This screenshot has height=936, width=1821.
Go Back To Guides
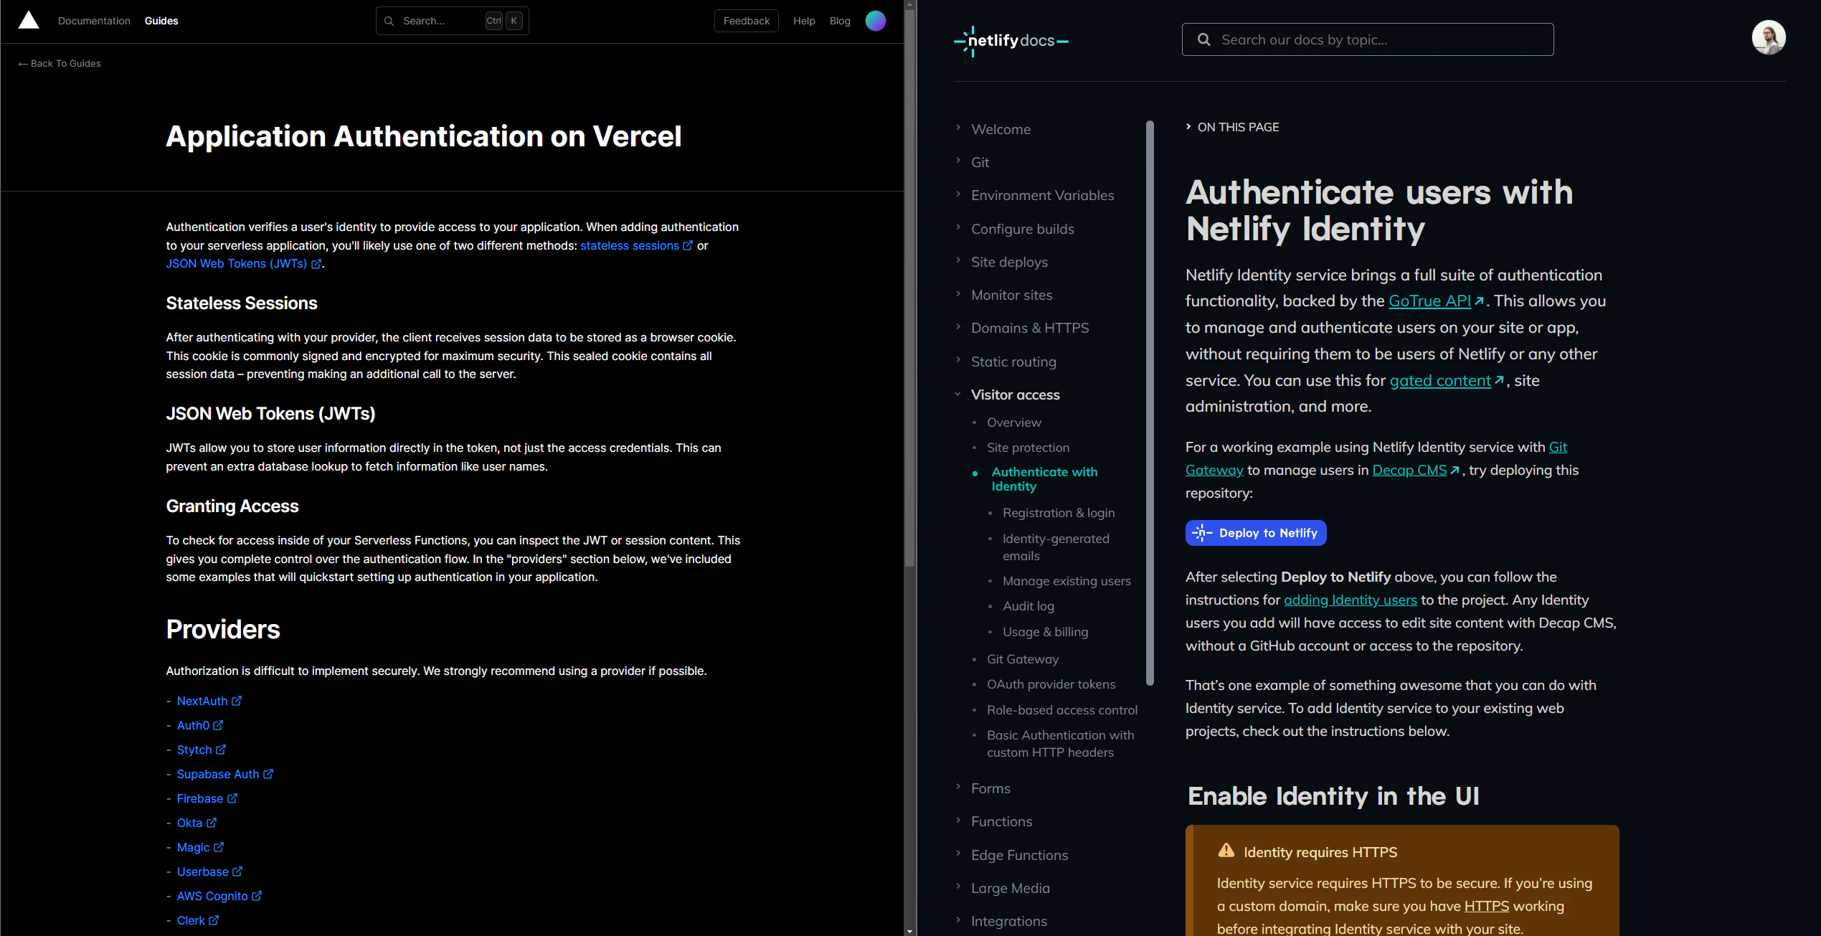click(x=60, y=63)
